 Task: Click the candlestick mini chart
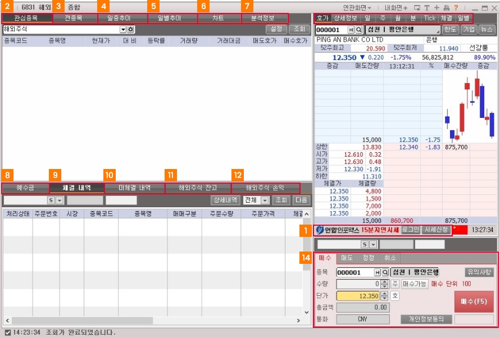click(470, 106)
